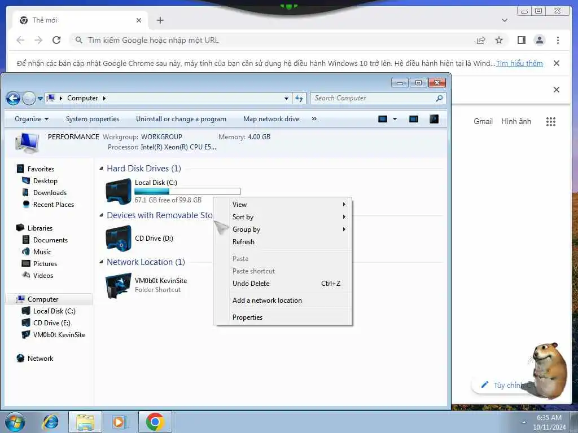Click the Tìm hiểu thêm link
578x433 pixels.
coord(519,63)
